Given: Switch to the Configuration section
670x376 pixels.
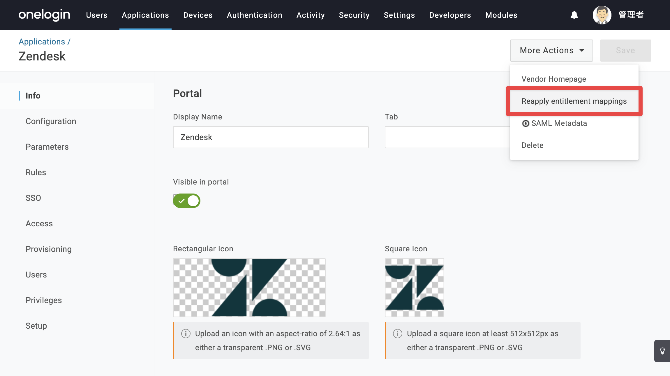Looking at the screenshot, I should pyautogui.click(x=51, y=121).
